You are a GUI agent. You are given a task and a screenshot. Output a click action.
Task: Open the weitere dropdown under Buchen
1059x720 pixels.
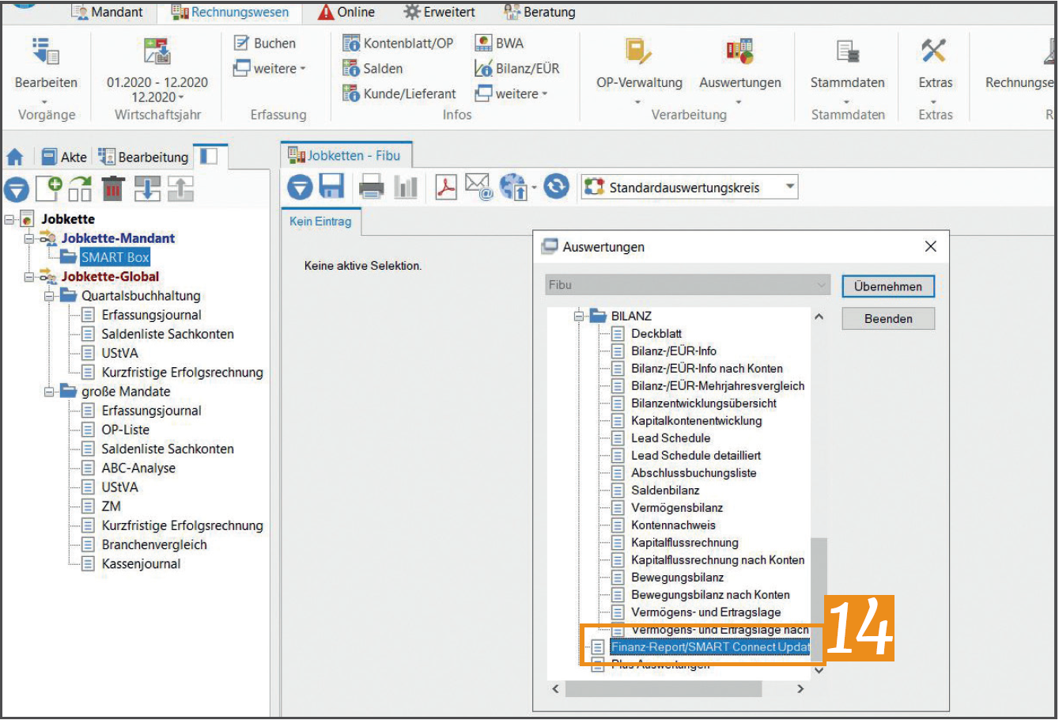(x=270, y=69)
